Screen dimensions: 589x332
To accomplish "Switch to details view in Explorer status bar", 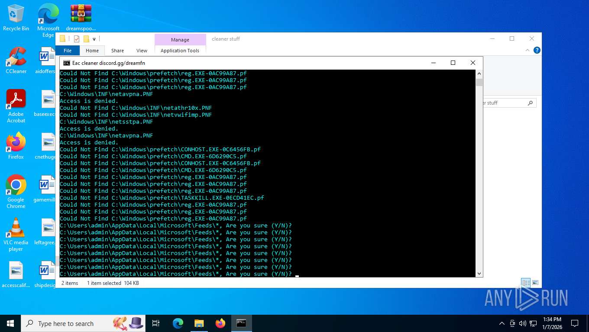I will (526, 283).
